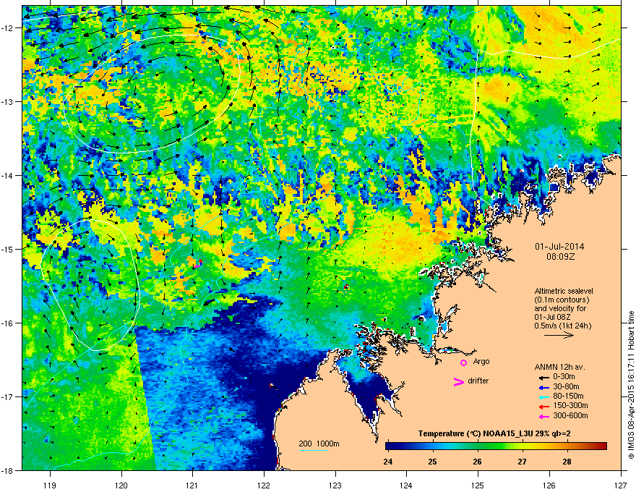
Task: Click the '(0.1m contours)' text
Action: click(562, 300)
